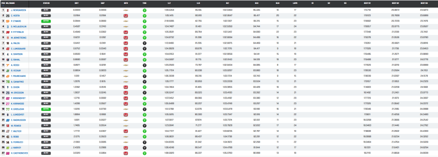Screen dimensions: 438x157
Task: Click the black tire icon in A. Palou's row
Action: click(x=145, y=43)
